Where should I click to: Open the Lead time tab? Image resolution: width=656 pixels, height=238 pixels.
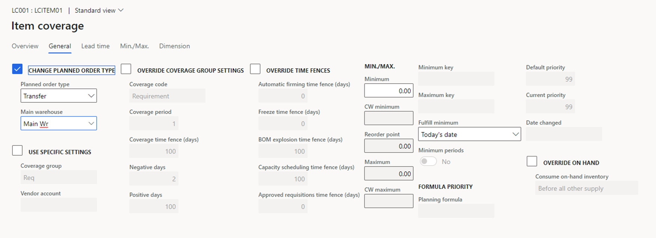[95, 46]
